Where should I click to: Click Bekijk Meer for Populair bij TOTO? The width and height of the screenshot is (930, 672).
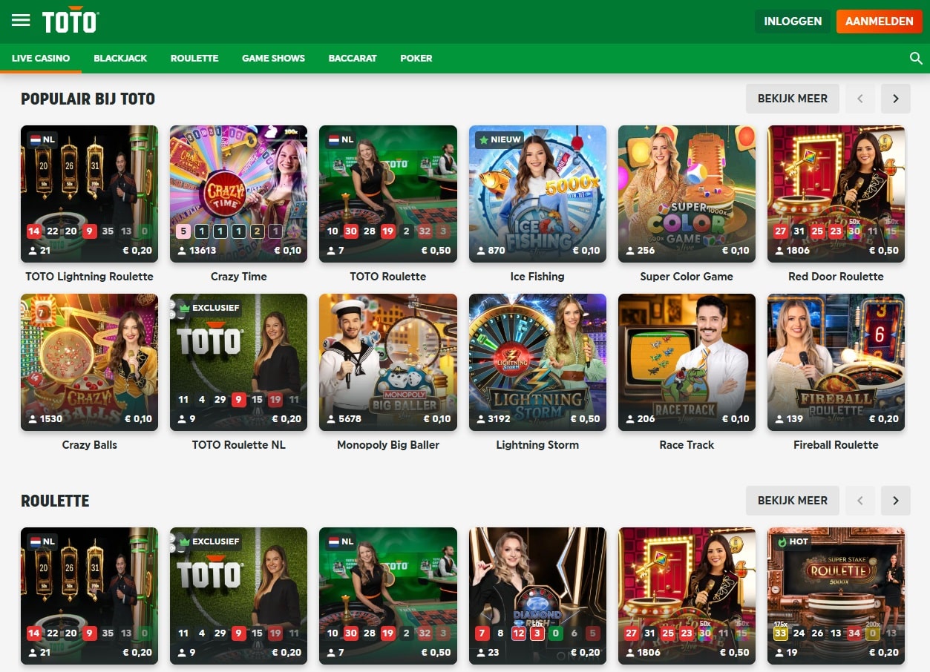click(x=792, y=99)
